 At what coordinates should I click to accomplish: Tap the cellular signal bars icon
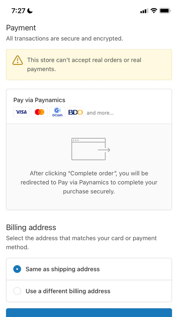click(x=144, y=11)
